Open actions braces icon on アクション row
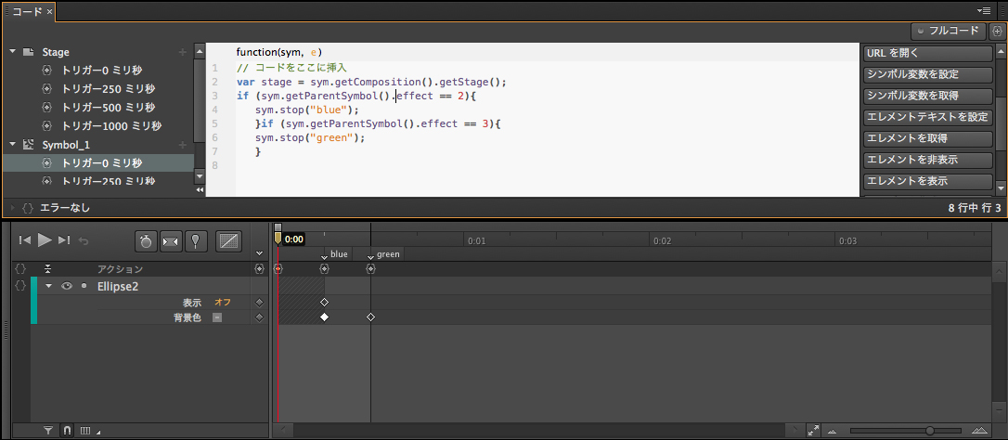The width and height of the screenshot is (1008, 440). [x=19, y=269]
